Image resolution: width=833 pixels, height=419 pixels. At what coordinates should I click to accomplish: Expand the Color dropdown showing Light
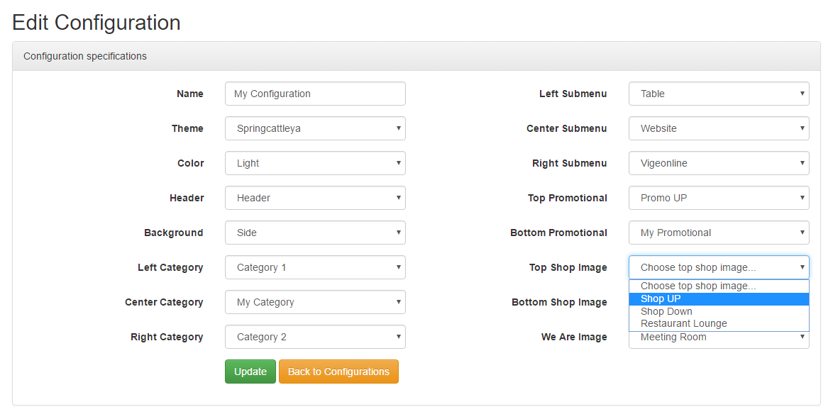315,163
